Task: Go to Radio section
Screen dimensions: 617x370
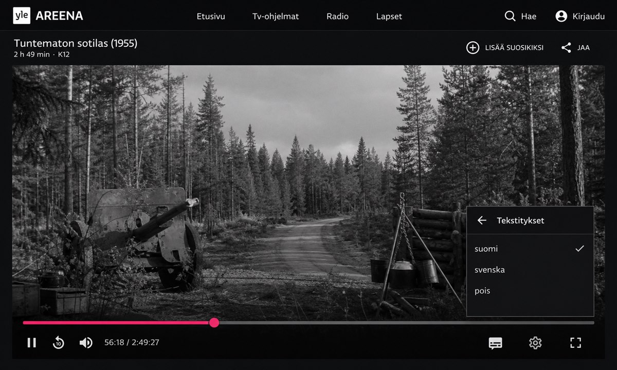Action: click(x=337, y=16)
